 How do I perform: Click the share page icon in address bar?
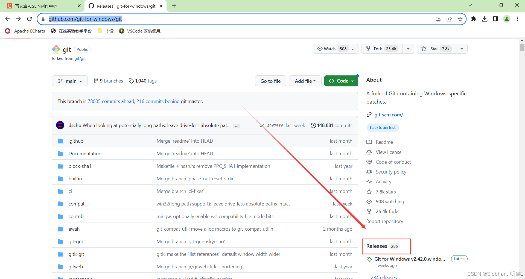[449, 19]
